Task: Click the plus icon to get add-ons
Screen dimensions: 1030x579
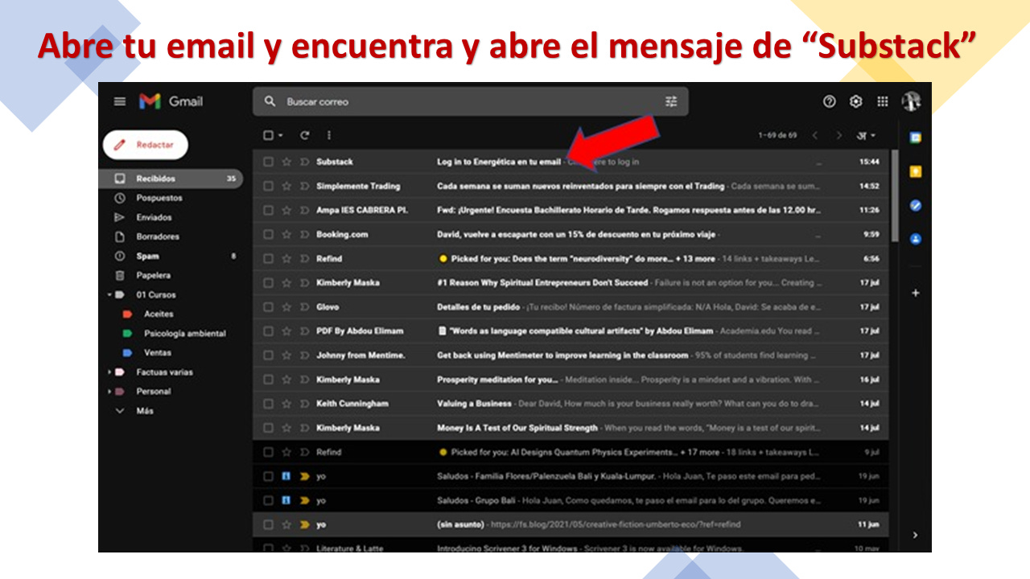Action: click(915, 294)
